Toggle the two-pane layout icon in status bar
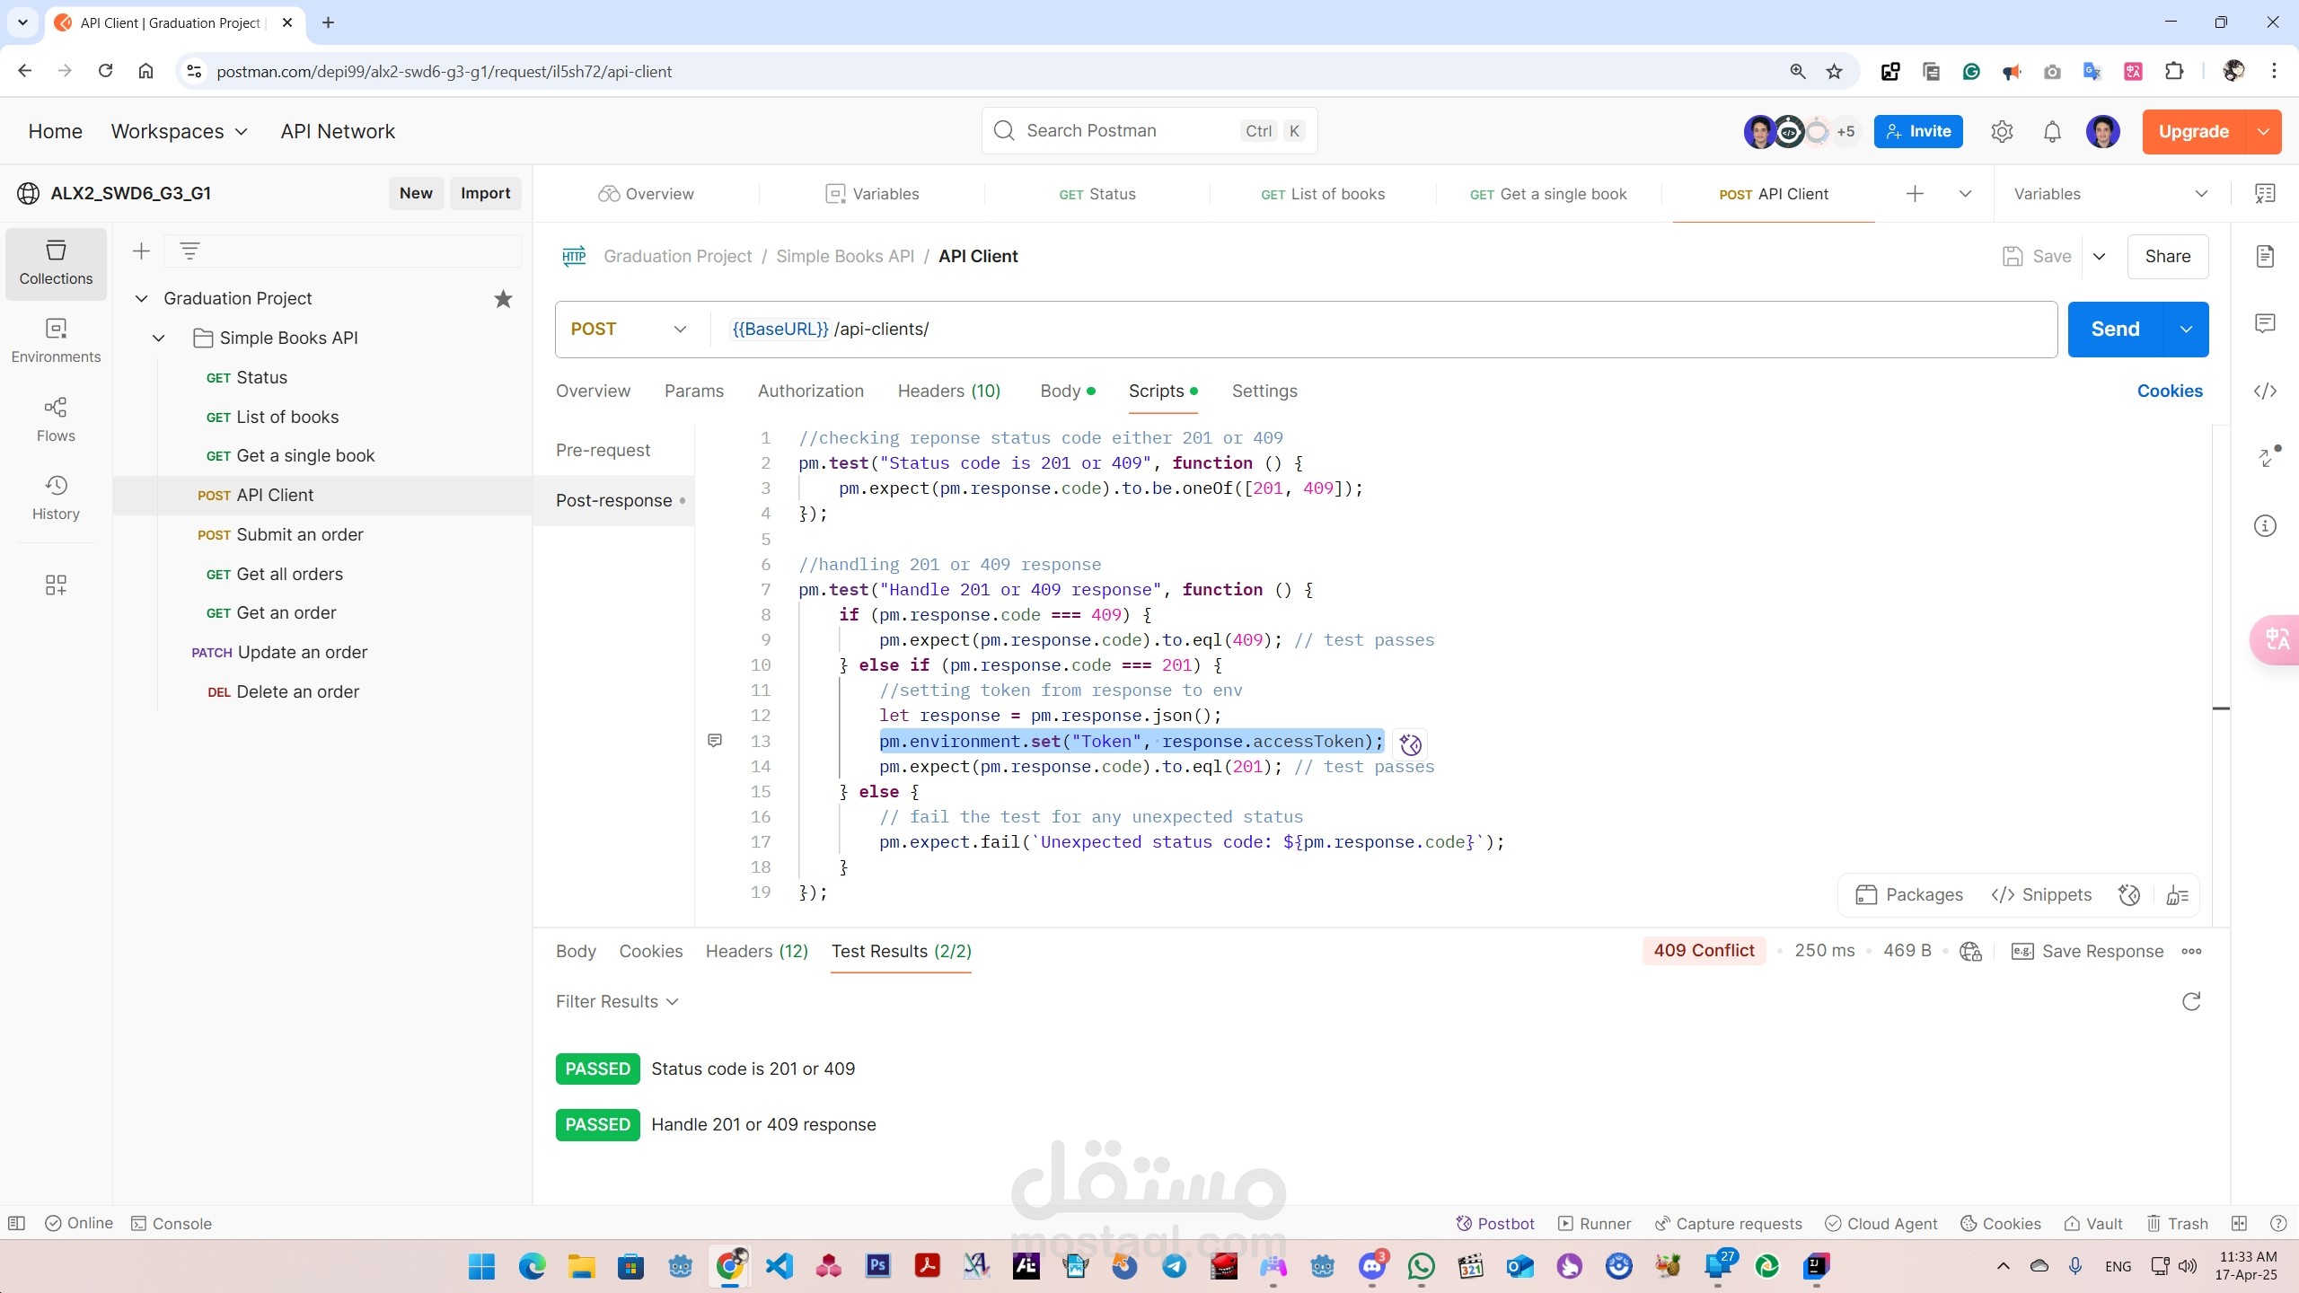2299x1293 pixels. tap(2239, 1223)
